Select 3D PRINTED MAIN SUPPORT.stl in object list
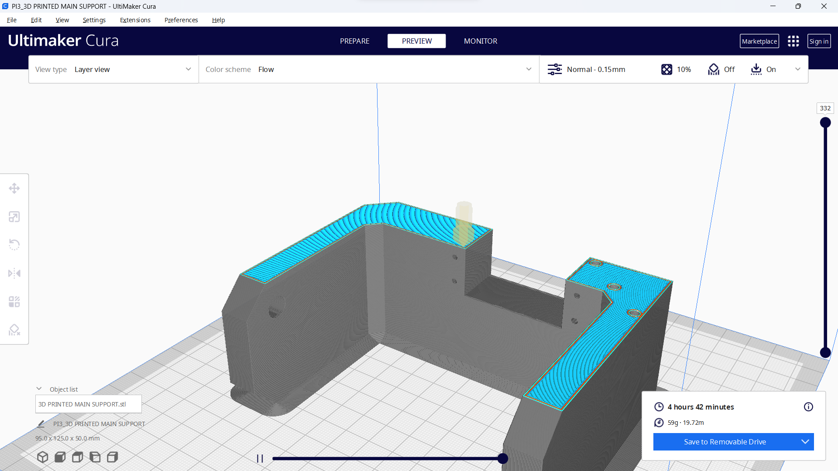Image resolution: width=838 pixels, height=471 pixels. coord(88,404)
